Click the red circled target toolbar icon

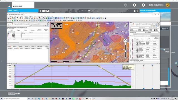tap(85, 18)
